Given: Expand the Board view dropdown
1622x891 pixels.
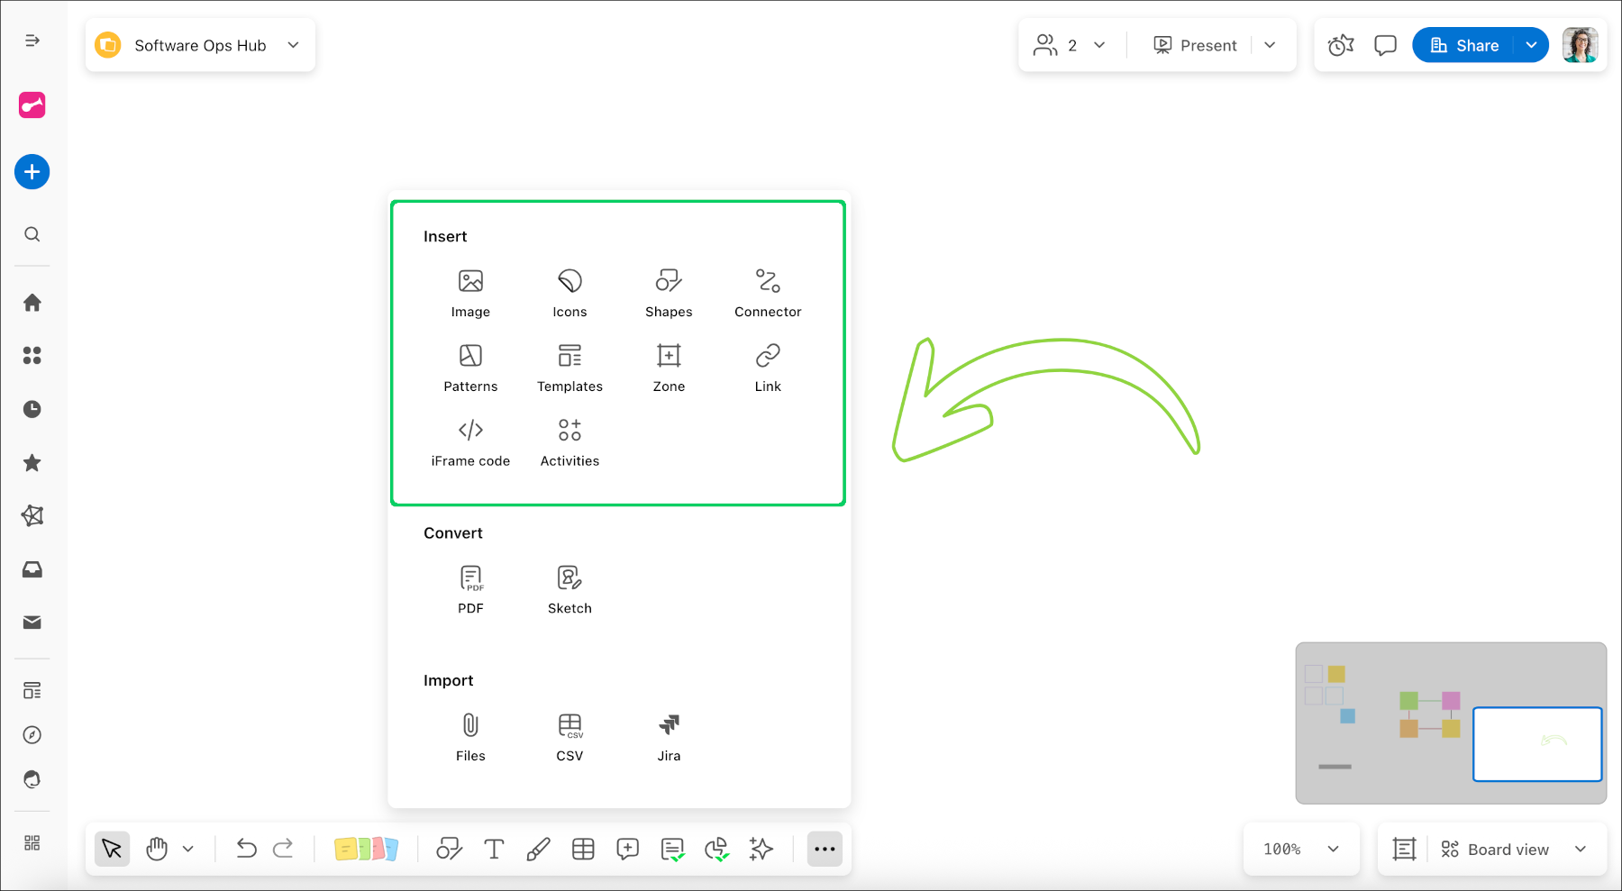Looking at the screenshot, I should pos(1580,849).
